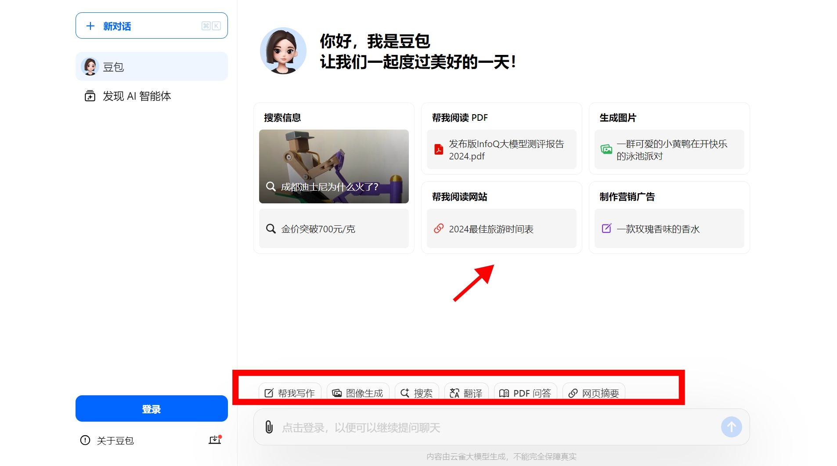Click the 帮我阅读 PDF card heading

[460, 118]
